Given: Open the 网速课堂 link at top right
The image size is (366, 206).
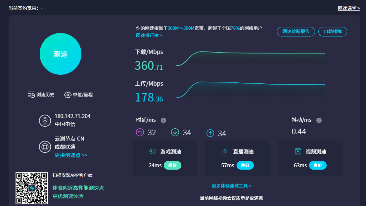Looking at the screenshot, I should pyautogui.click(x=348, y=8).
